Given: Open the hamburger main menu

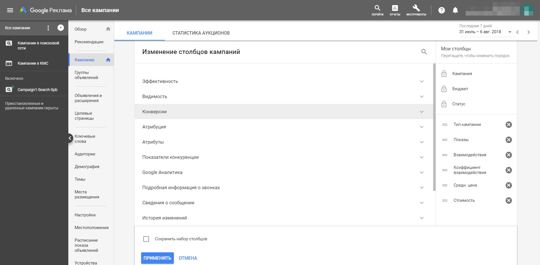Looking at the screenshot, I should [x=10, y=10].
